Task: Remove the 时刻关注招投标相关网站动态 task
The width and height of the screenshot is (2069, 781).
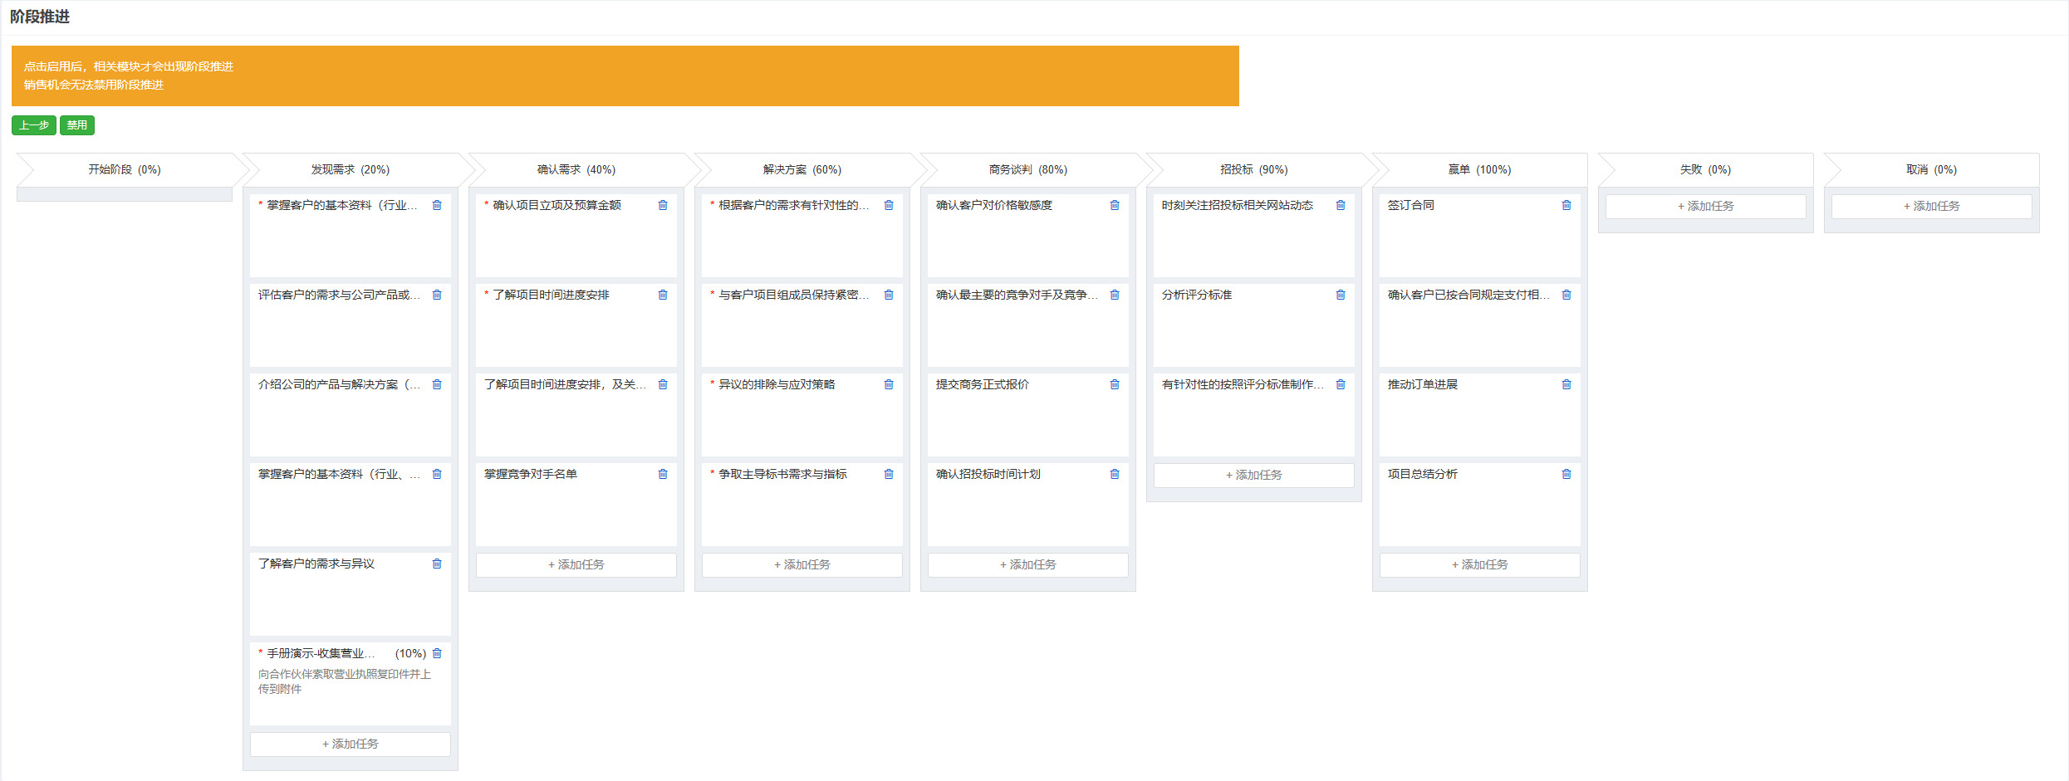Action: 1341,205
